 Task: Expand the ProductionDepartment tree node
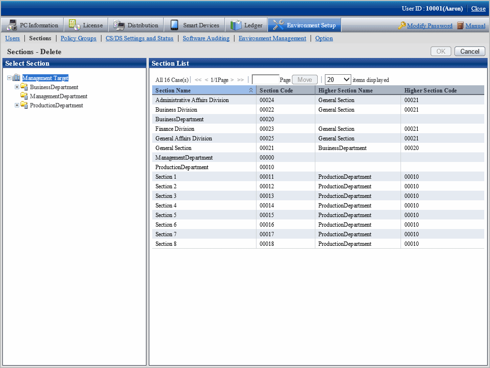[17, 105]
